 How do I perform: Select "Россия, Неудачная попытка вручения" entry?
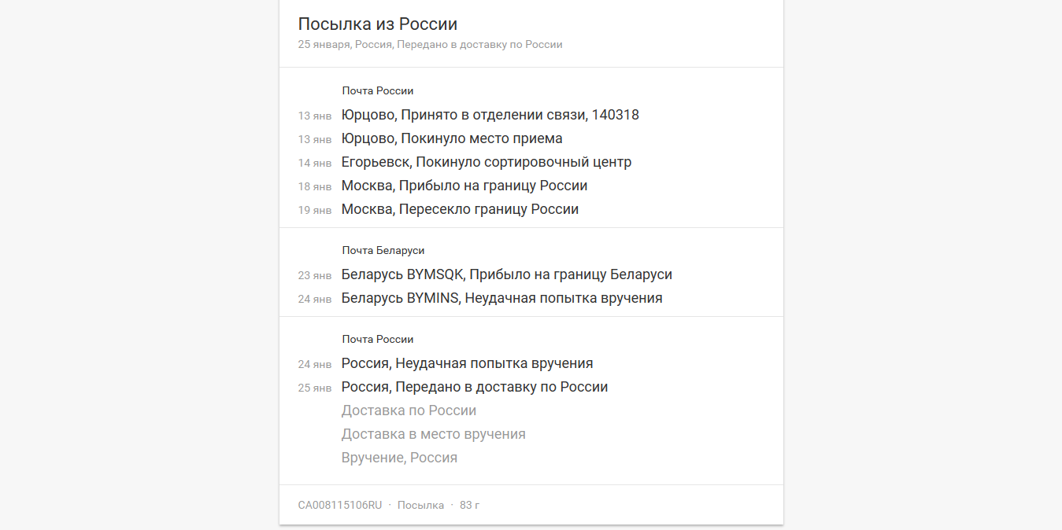467,363
